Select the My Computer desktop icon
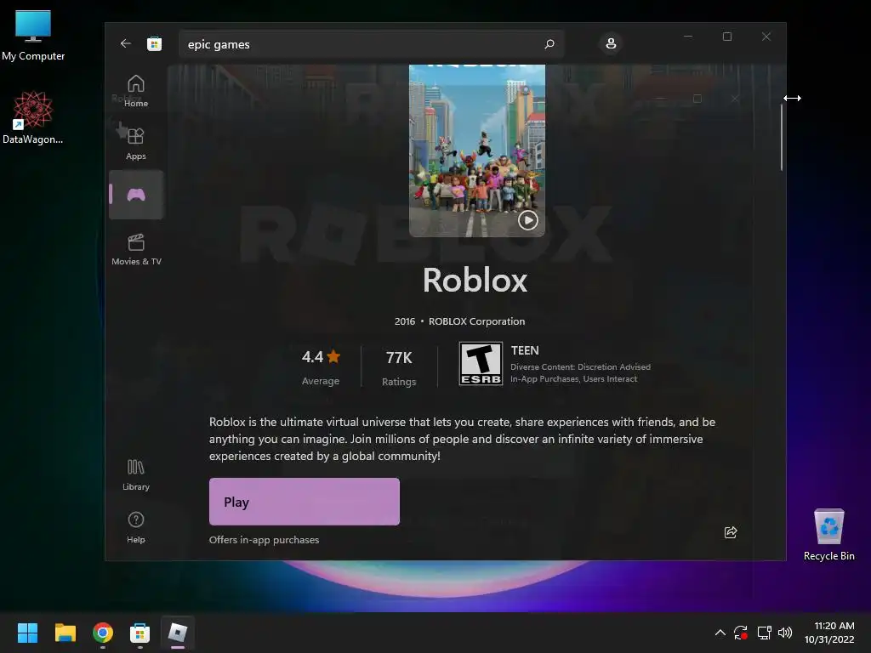Image resolution: width=871 pixels, height=653 pixels. point(33,36)
